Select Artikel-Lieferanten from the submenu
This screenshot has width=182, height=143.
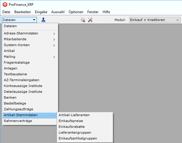74,115
